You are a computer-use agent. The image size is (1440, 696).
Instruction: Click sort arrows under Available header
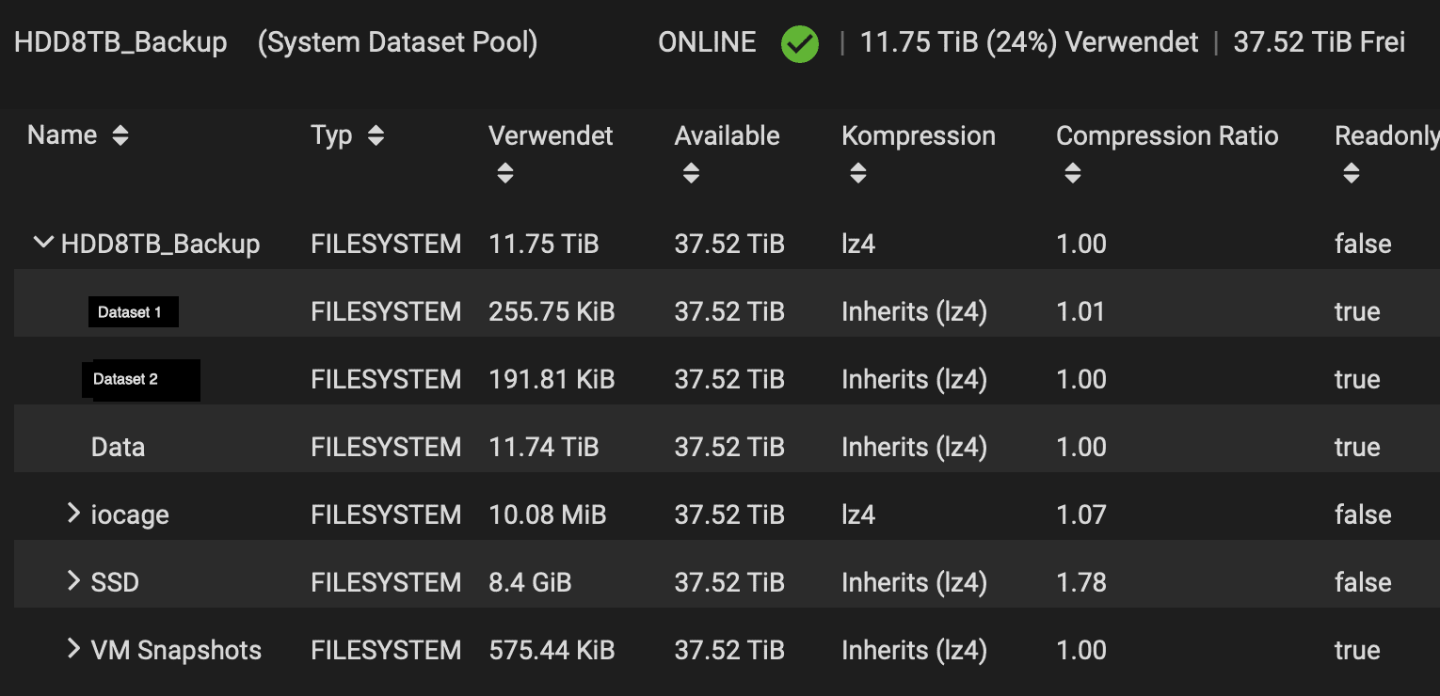(x=691, y=173)
